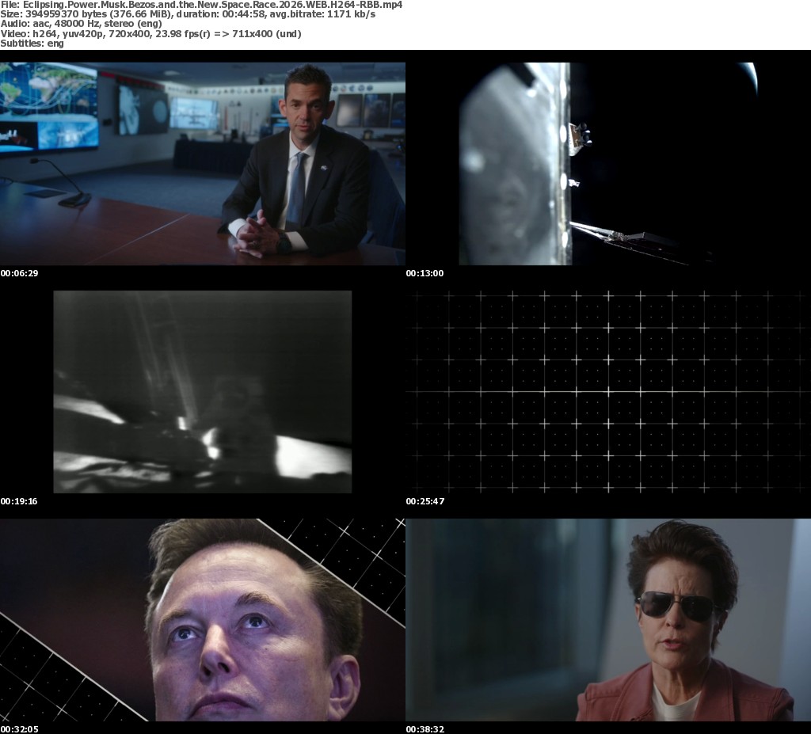Select the Video: h264, yuv420p line
Viewport: 811px width, 734px height.
151,33
